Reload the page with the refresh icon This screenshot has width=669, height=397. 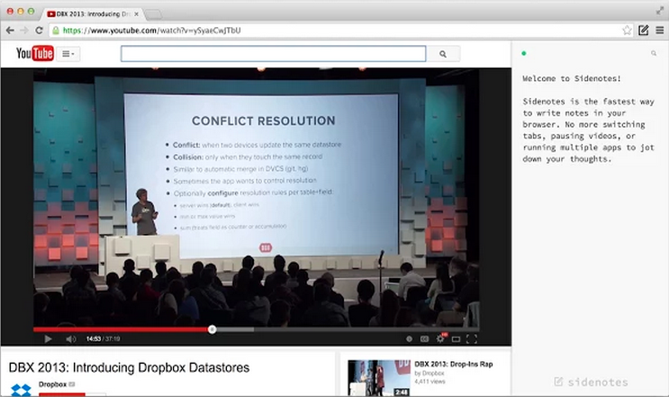(39, 31)
